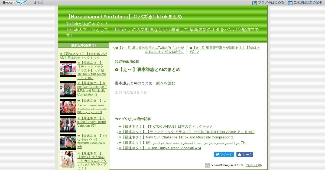Image resolution: width=325 pixels, height=170 pixels.
Task: Click the Facebook Like button
Action: [x=245, y=154]
